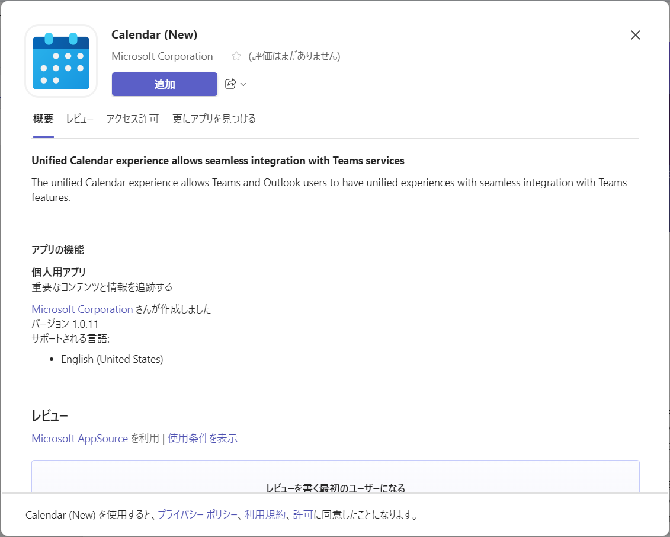
Task: Click English (United States) language entry
Action: (112, 359)
